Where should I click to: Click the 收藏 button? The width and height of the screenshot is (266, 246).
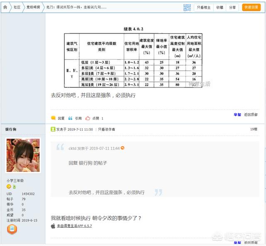point(219,7)
